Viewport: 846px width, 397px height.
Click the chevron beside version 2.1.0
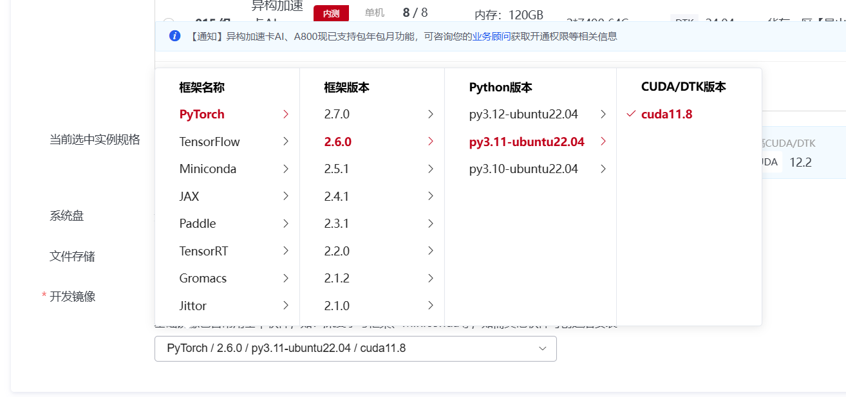[431, 306]
